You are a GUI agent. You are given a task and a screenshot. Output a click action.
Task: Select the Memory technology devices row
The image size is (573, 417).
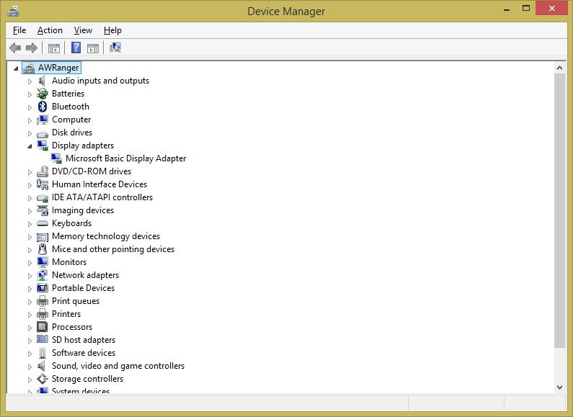[x=106, y=236]
